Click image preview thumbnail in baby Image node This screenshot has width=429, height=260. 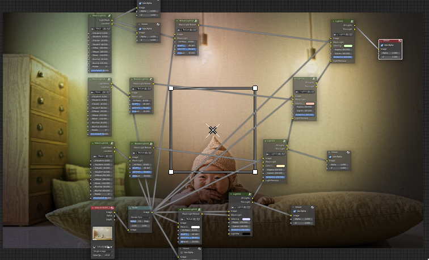(103, 233)
